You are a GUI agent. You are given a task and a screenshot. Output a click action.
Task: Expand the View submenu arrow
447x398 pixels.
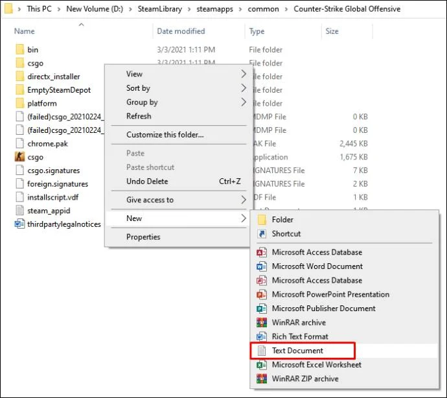[x=244, y=74]
